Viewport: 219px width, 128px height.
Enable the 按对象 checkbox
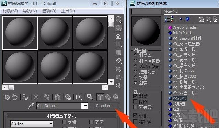point(135,122)
